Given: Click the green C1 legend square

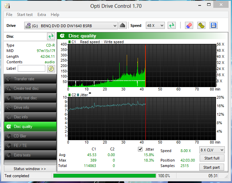Looking at the screenshot, I should click(x=69, y=42).
